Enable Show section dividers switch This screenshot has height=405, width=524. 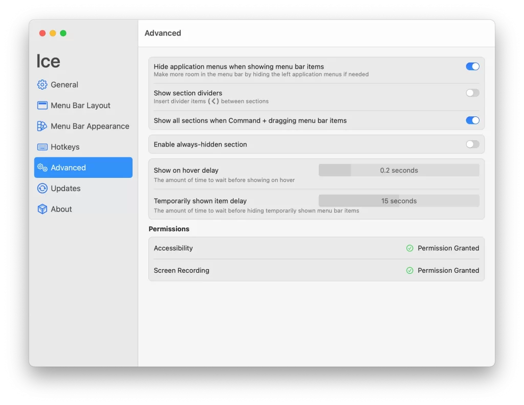(x=472, y=93)
